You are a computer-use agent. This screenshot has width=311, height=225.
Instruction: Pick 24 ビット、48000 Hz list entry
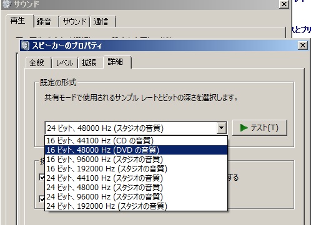pos(136,188)
